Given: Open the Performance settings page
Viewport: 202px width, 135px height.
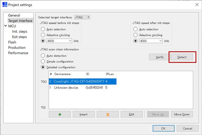Looking at the screenshot, I should [x=18, y=53].
